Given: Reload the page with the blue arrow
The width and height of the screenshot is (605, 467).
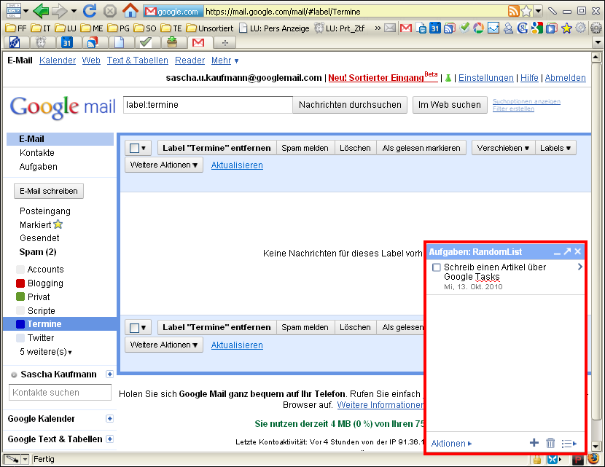Looking at the screenshot, I should tap(90, 11).
